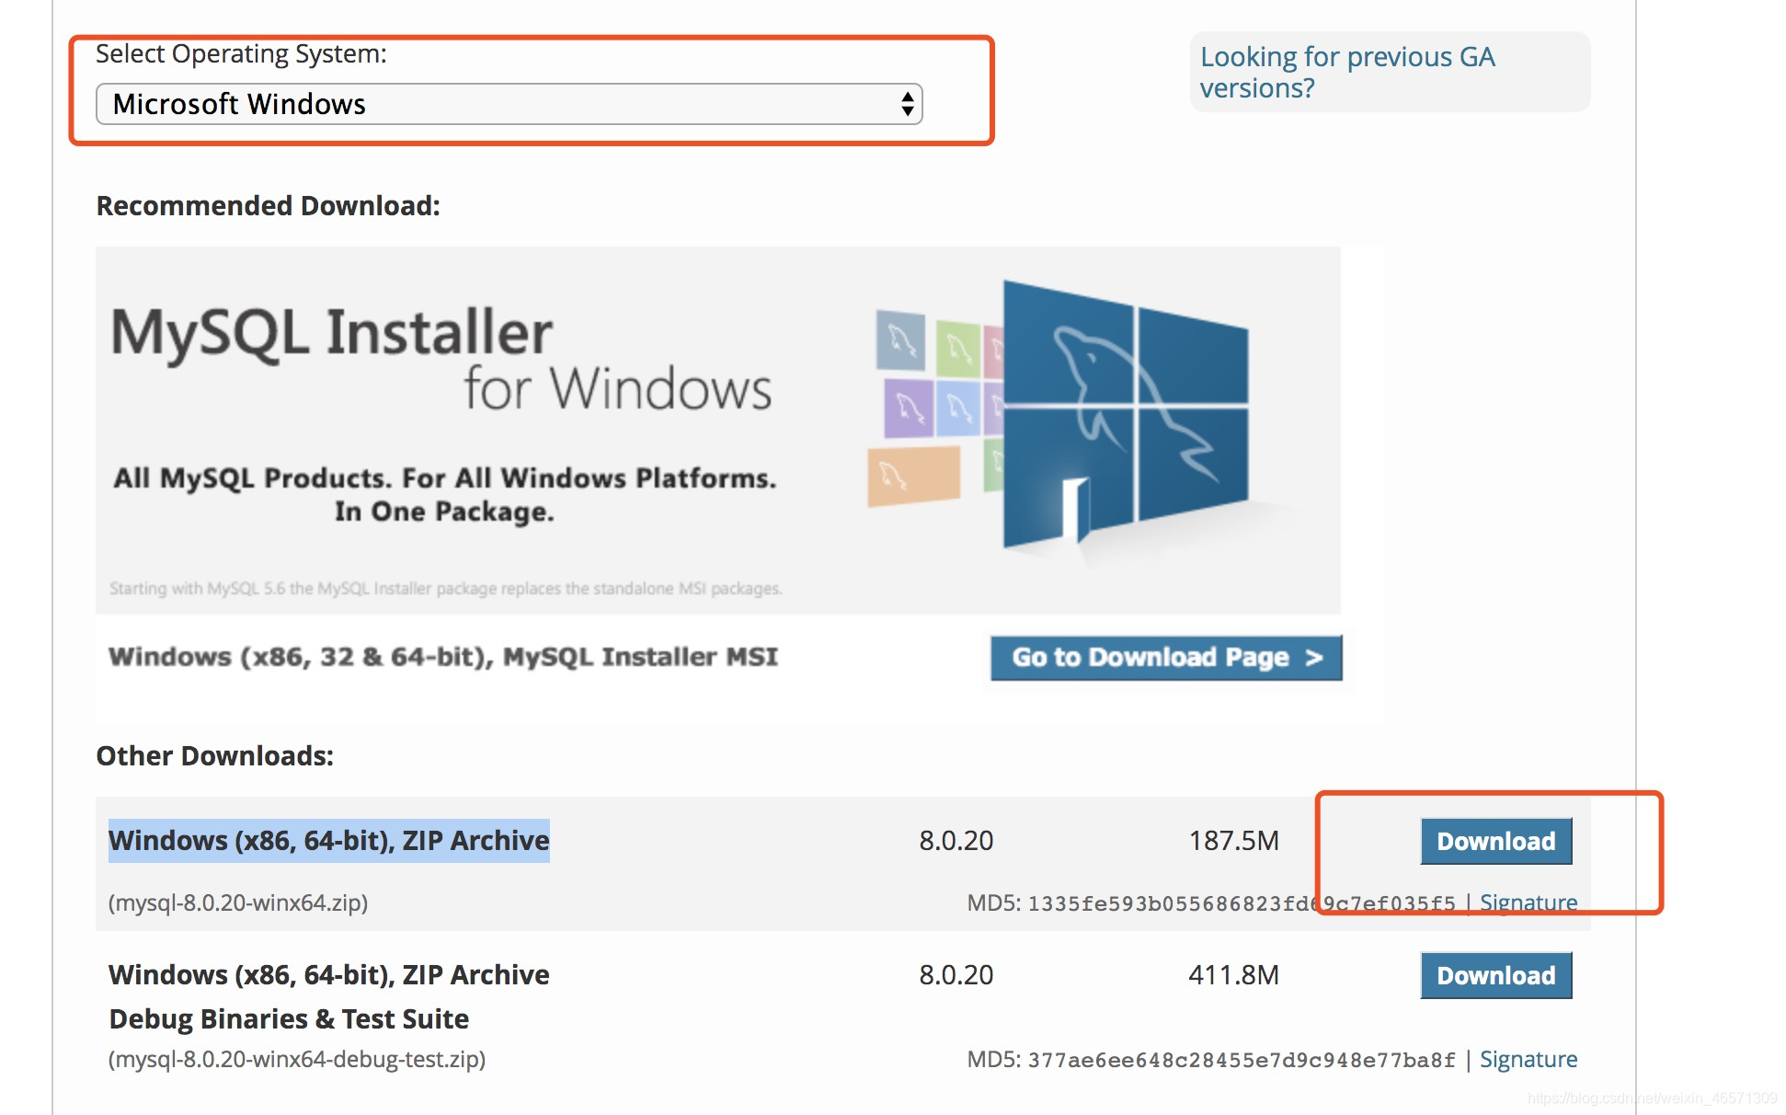The height and width of the screenshot is (1115, 1786).
Task: Click the Go to Download Page button
Action: pyautogui.click(x=1166, y=657)
